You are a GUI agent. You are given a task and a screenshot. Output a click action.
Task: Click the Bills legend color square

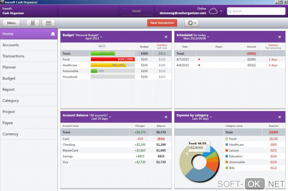tap(227, 168)
